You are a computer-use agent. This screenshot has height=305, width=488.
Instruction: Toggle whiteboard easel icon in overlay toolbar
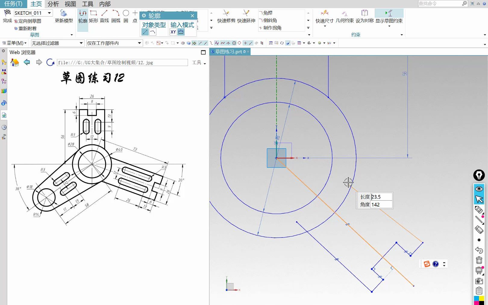pyautogui.click(x=479, y=270)
